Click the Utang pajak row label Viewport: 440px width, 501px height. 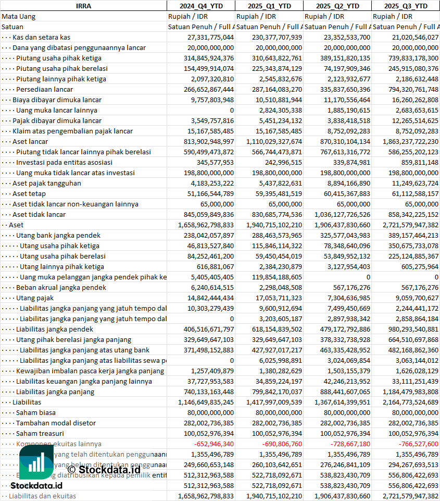coord(35,298)
